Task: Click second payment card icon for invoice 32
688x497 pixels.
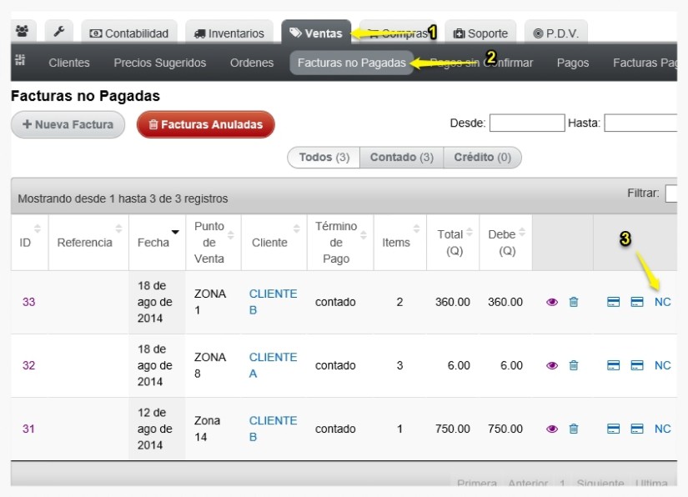Action: click(x=636, y=365)
